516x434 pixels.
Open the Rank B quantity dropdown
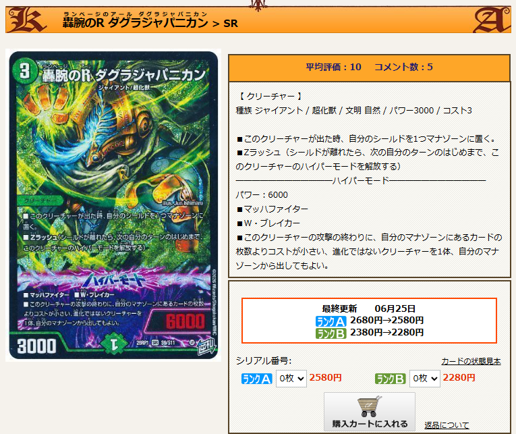[424, 379]
